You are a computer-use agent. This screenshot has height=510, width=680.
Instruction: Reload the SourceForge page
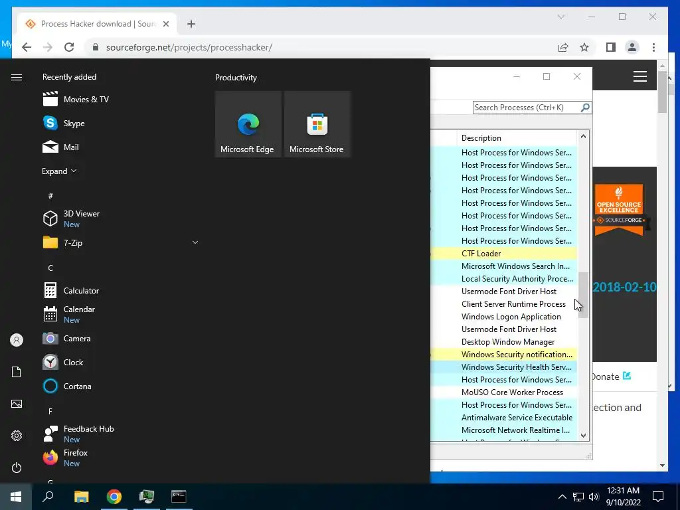(x=69, y=47)
